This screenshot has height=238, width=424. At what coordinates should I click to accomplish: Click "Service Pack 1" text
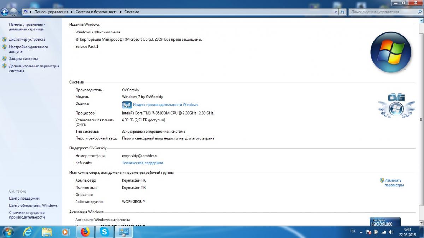87,46
